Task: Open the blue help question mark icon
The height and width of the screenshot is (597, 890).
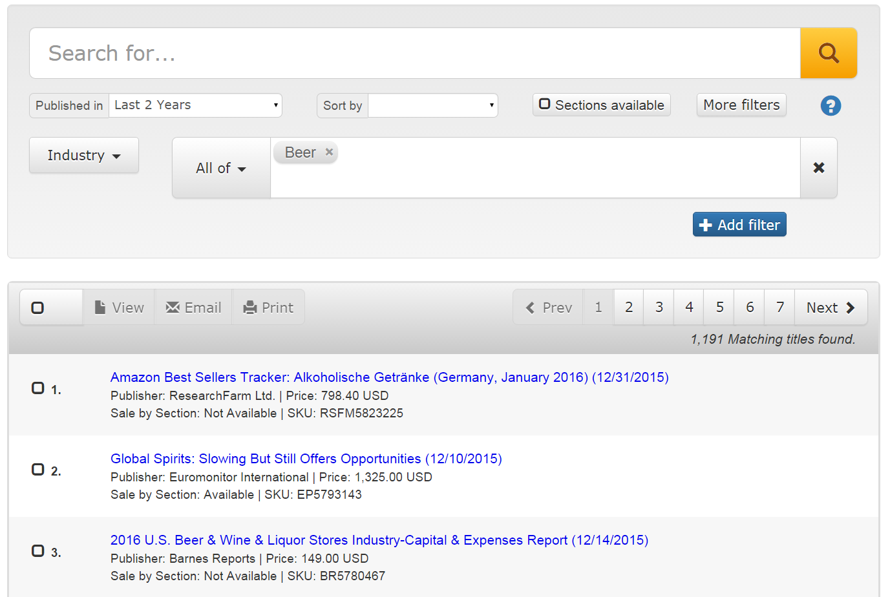Action: (x=831, y=105)
